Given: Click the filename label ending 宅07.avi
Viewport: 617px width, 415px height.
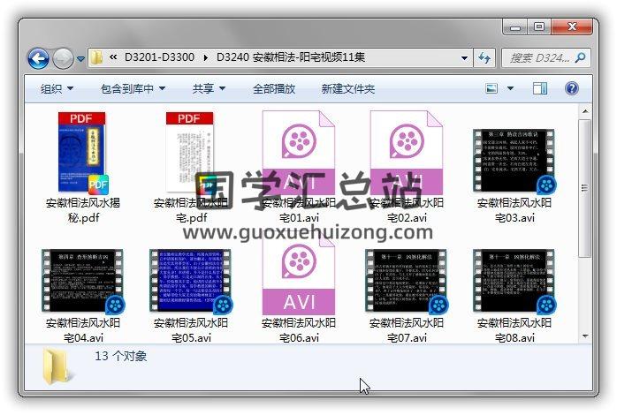Looking at the screenshot, I should pos(407,330).
